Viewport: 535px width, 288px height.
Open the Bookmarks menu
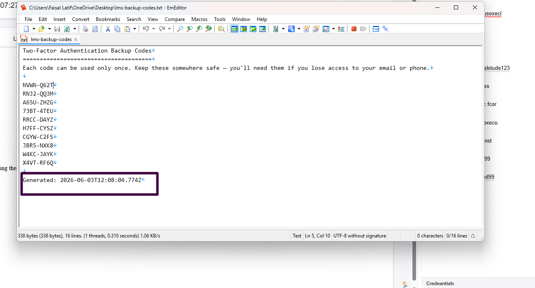point(108,19)
